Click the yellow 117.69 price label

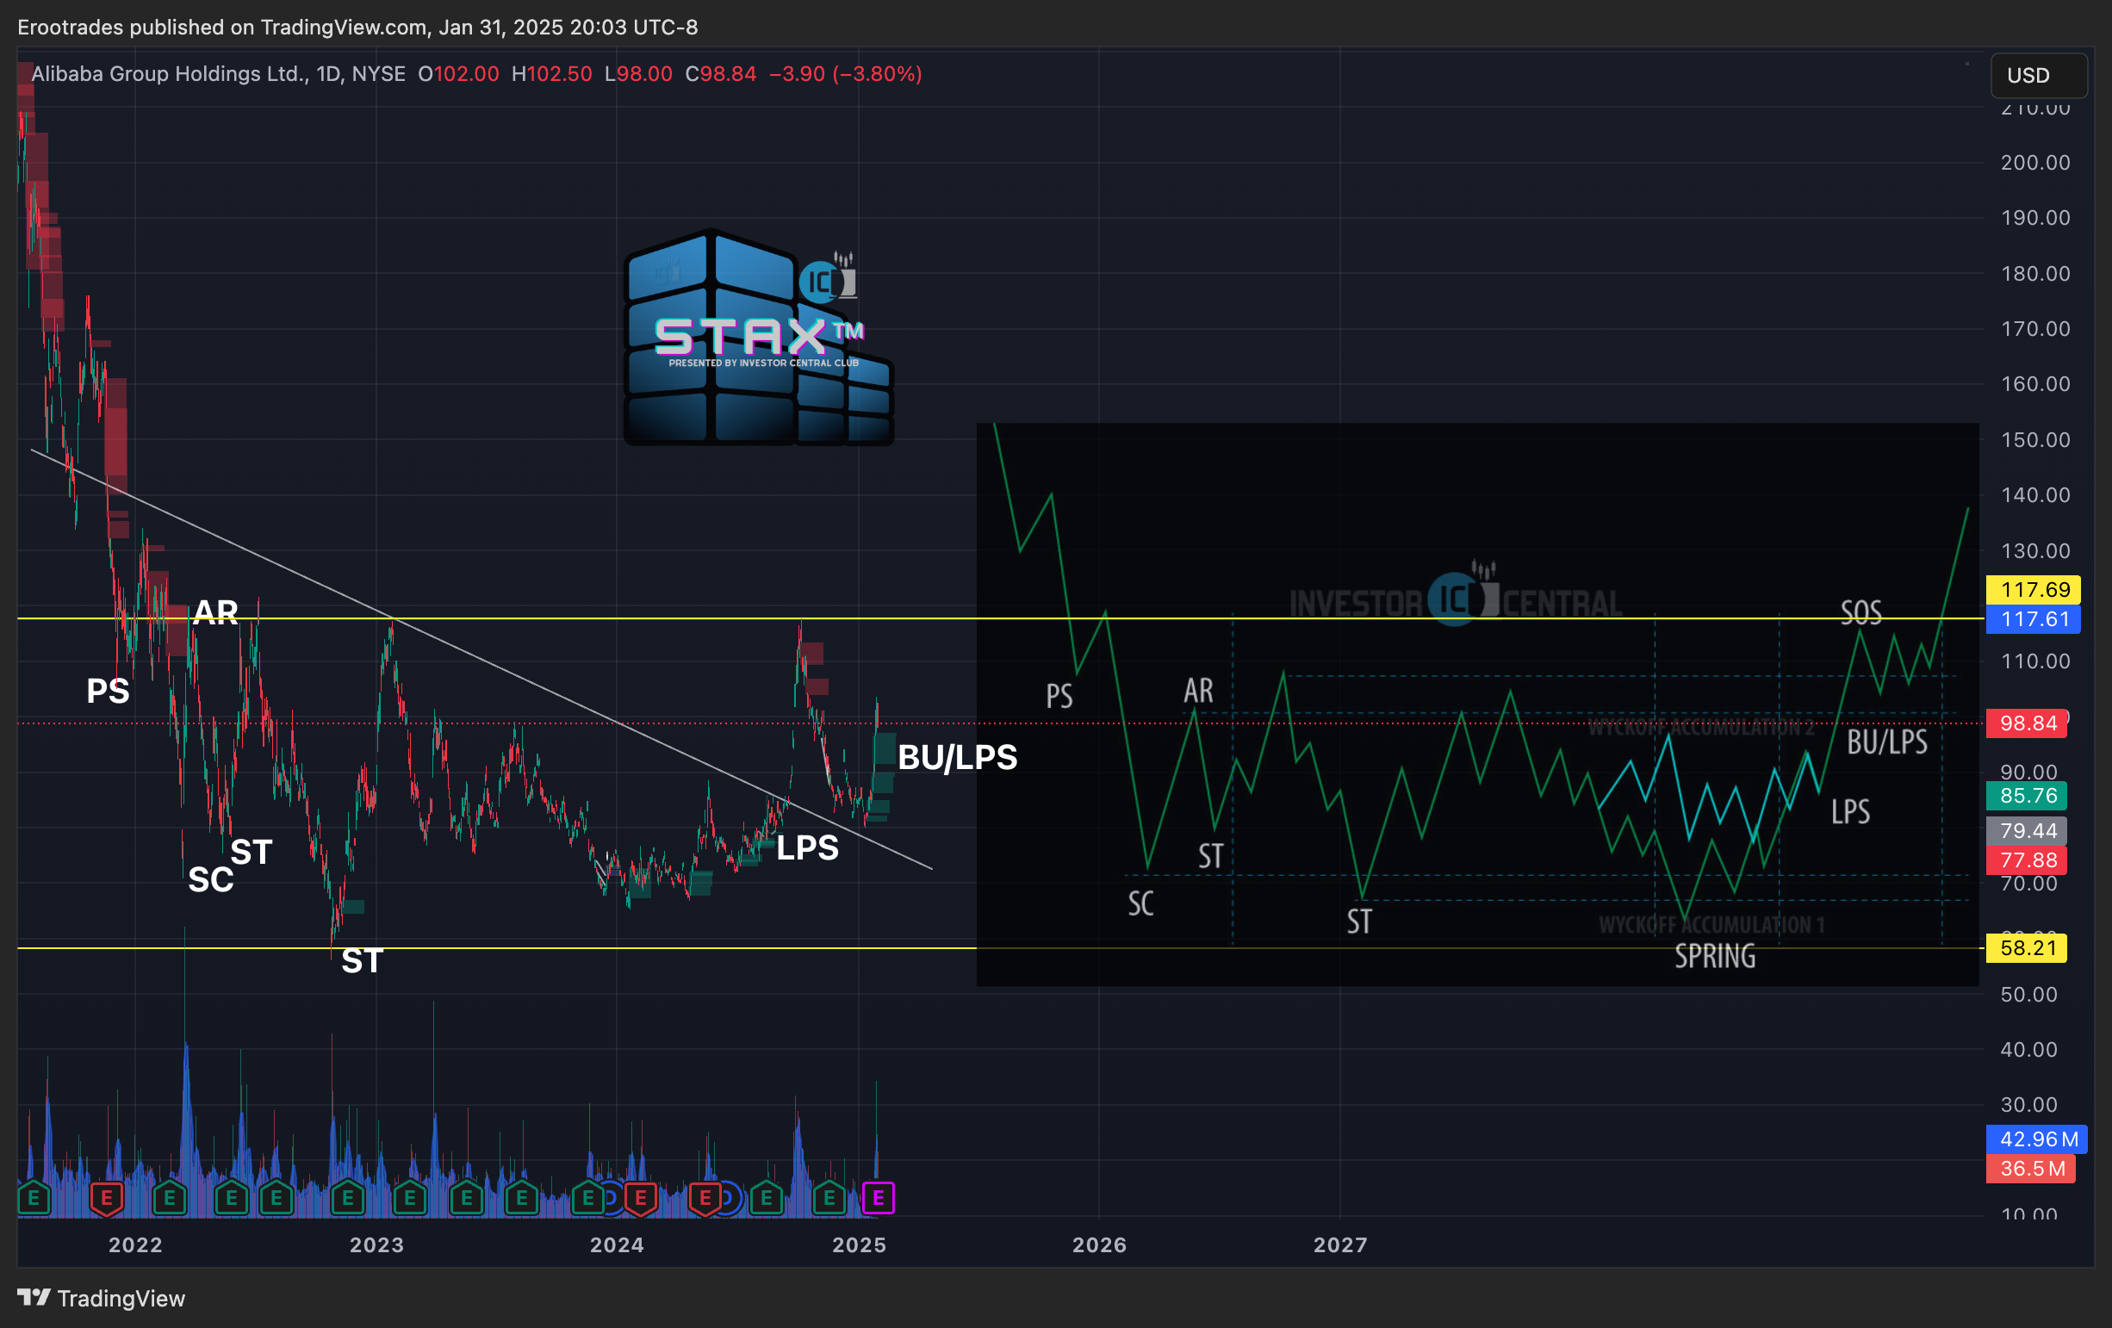pyautogui.click(x=2034, y=589)
